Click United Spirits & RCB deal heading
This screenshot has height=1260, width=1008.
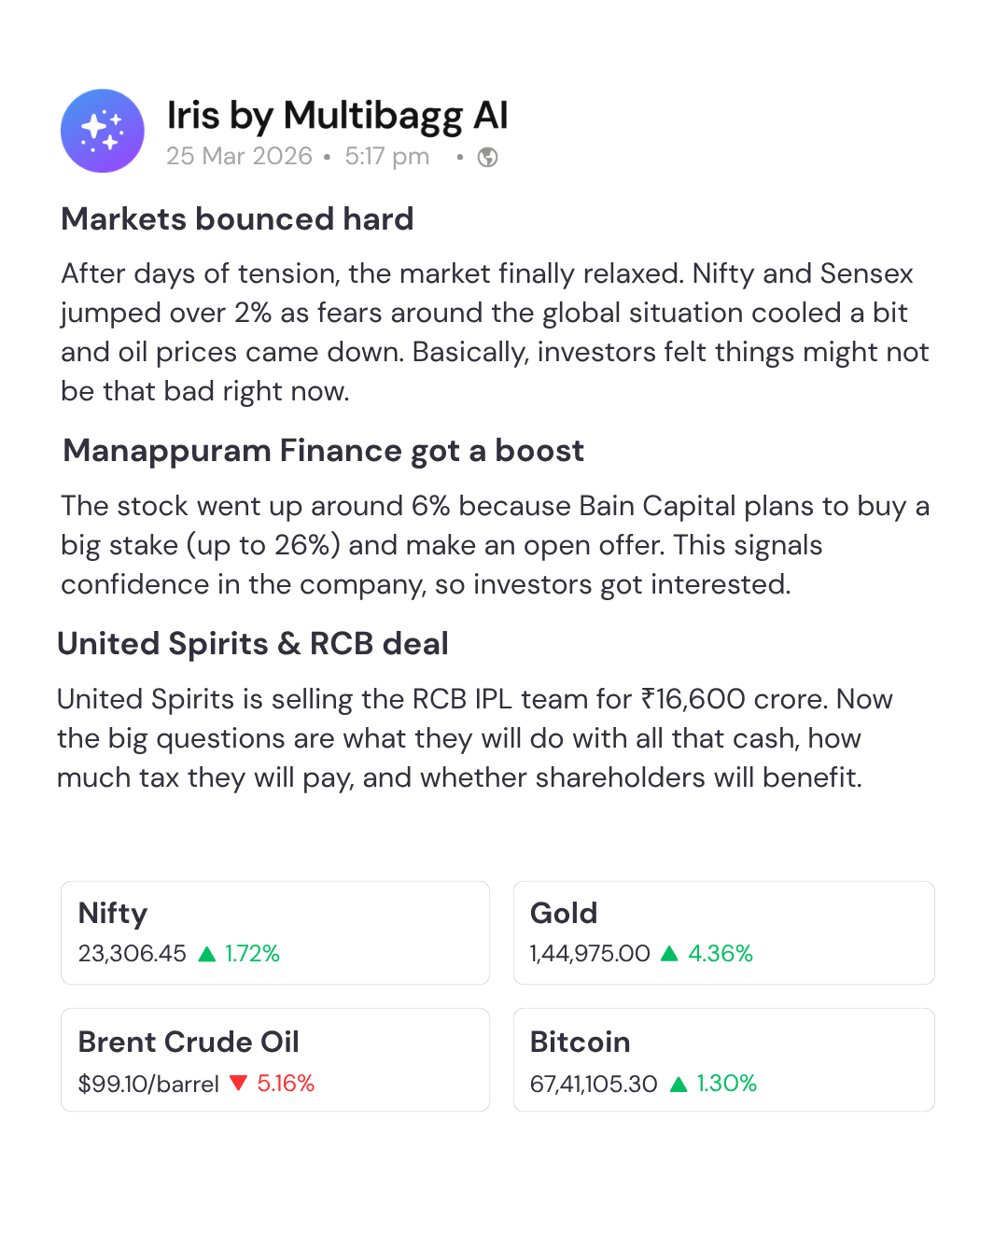click(x=253, y=644)
